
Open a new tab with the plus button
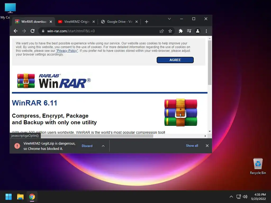pos(147,22)
